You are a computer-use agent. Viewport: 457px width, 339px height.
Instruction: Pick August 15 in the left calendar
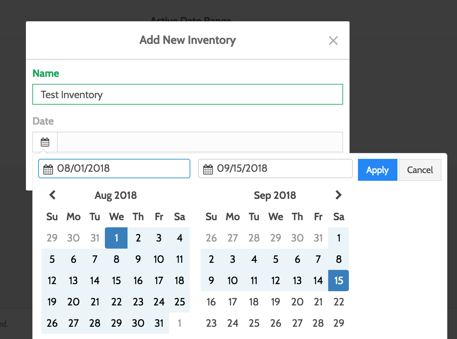coord(116,281)
